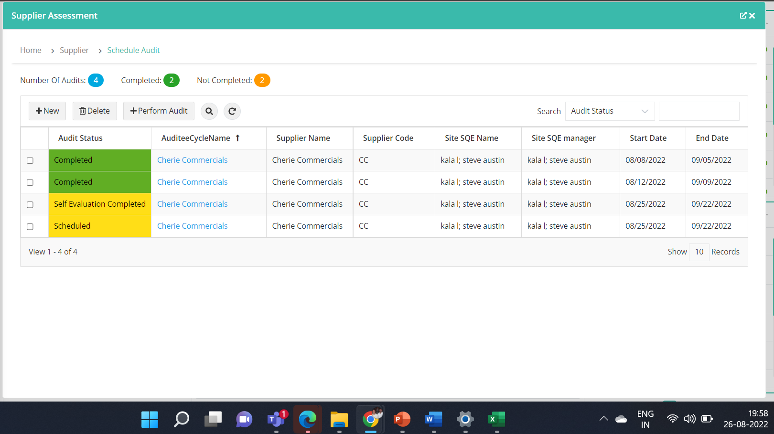This screenshot has height=434, width=774.
Task: Open the Chat (Teams meet) taskbar icon
Action: coord(244,420)
